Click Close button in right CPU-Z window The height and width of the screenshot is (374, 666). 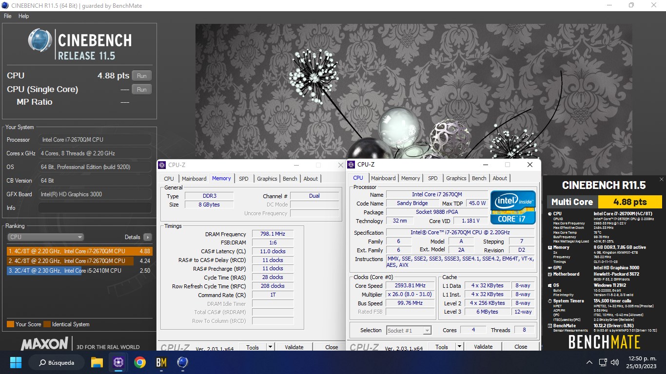click(521, 347)
